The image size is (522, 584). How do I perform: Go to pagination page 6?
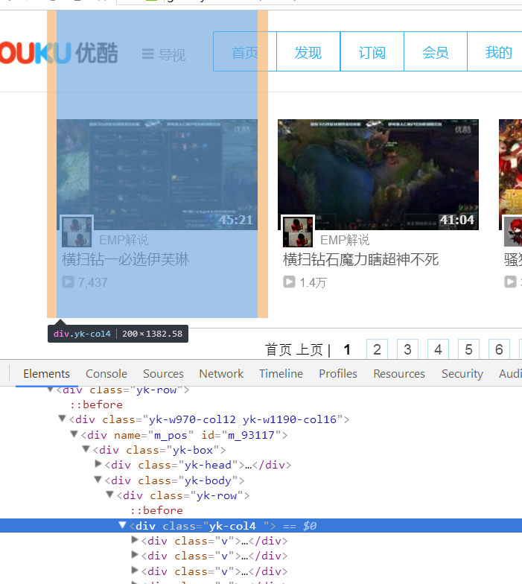499,349
